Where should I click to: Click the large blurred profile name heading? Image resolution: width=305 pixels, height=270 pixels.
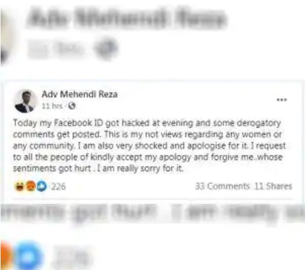coord(126,19)
